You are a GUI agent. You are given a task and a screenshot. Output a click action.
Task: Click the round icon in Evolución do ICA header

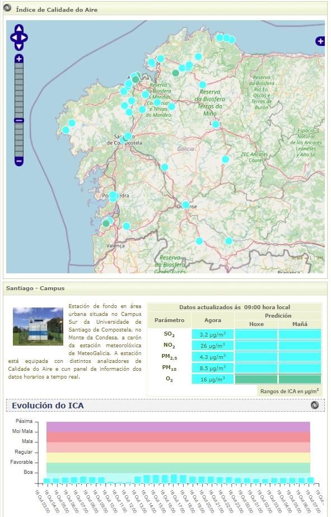pos(315,404)
